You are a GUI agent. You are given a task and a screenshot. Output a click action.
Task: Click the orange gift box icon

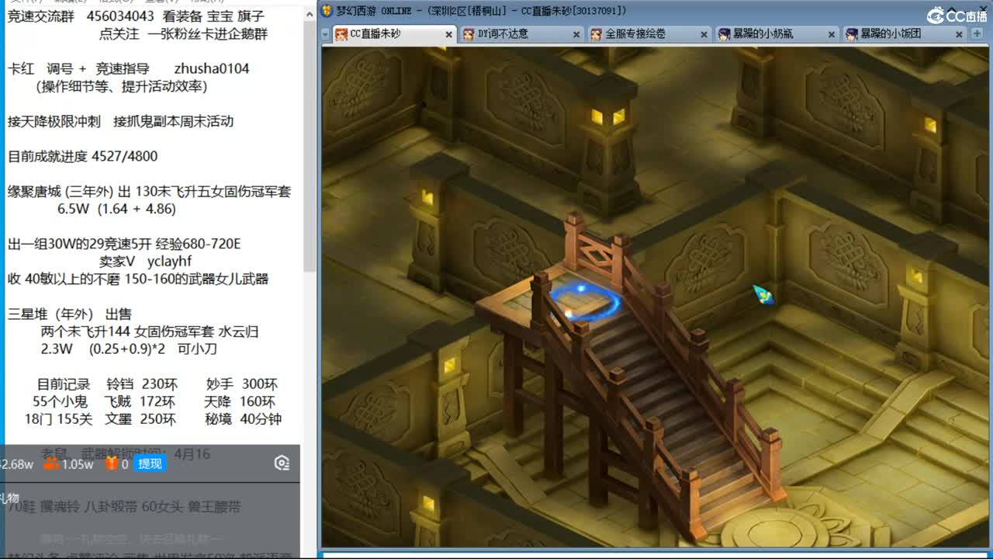coord(112,464)
